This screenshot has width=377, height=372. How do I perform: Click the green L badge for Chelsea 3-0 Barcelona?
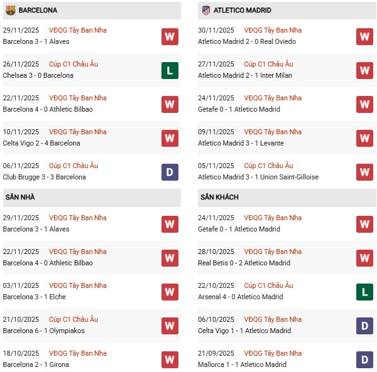point(170,70)
